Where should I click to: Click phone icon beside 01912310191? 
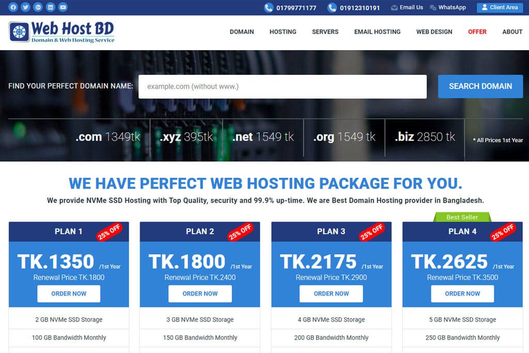(332, 8)
